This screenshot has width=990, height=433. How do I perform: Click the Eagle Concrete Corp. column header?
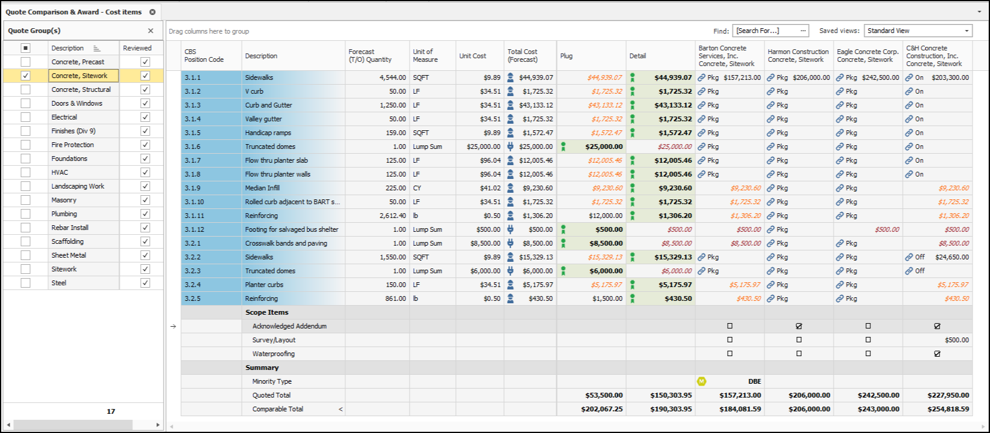coord(868,56)
